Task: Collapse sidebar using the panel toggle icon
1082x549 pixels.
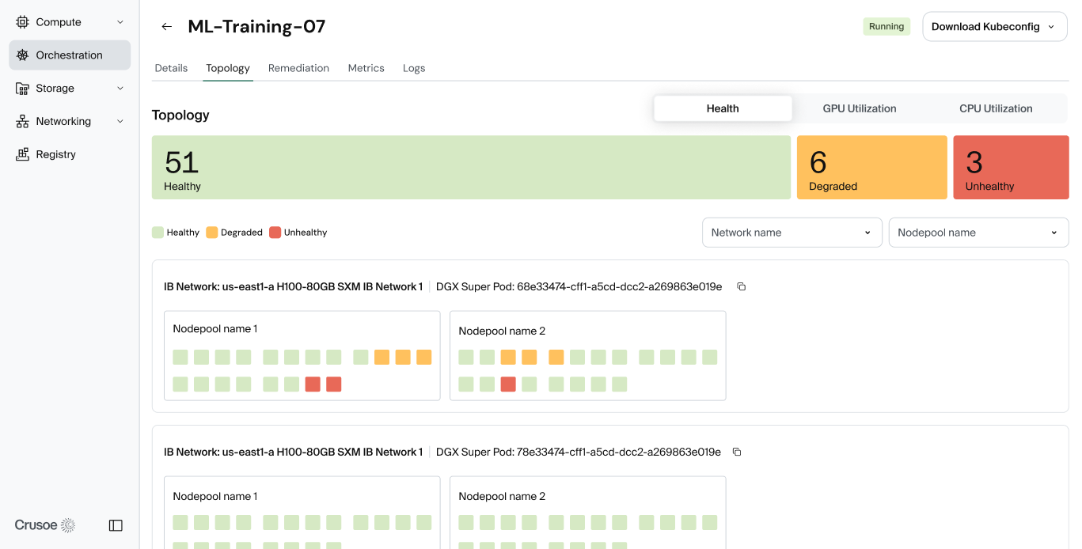Action: click(116, 525)
